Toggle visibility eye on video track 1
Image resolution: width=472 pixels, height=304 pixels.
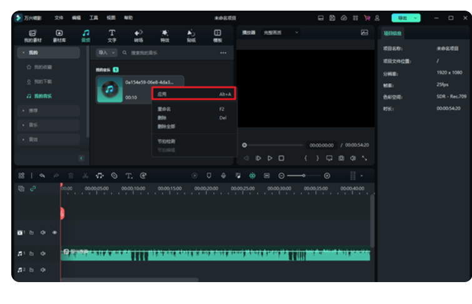[54, 233]
